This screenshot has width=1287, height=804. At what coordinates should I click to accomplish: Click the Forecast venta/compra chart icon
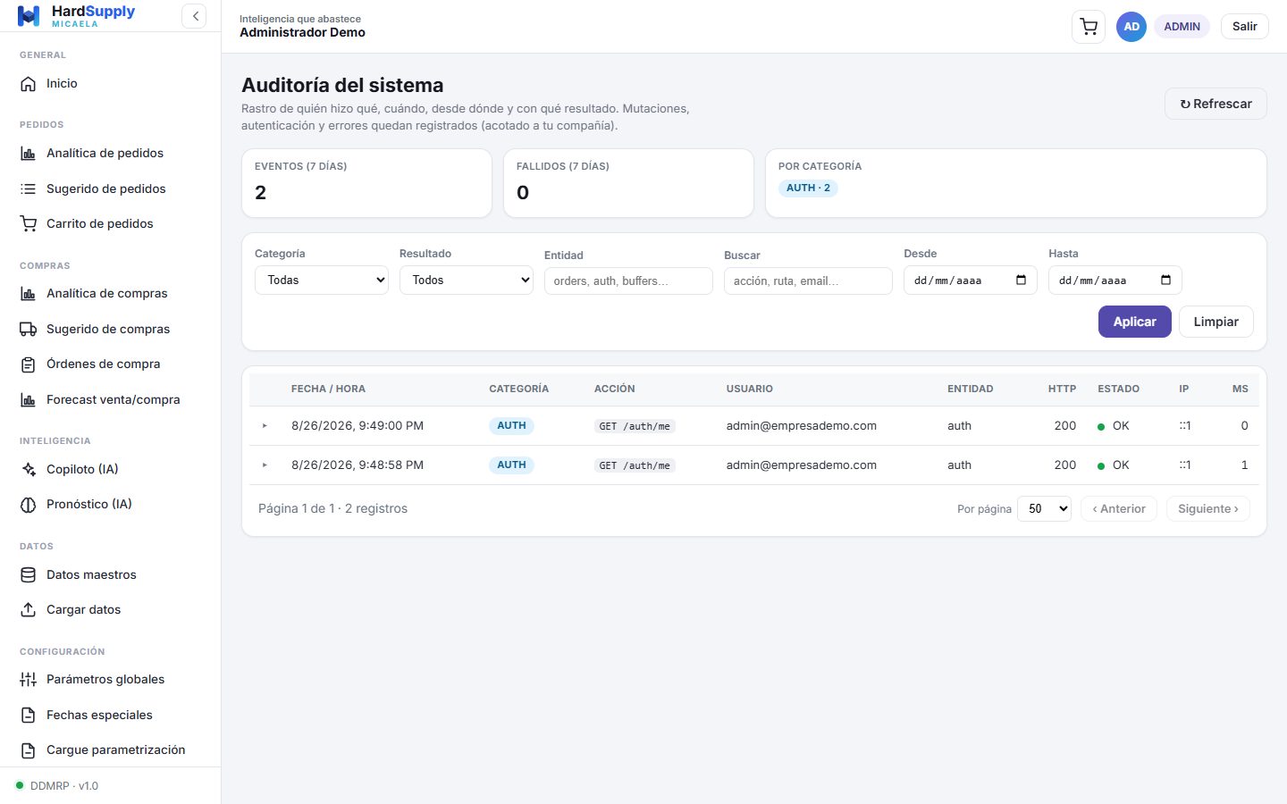29,399
